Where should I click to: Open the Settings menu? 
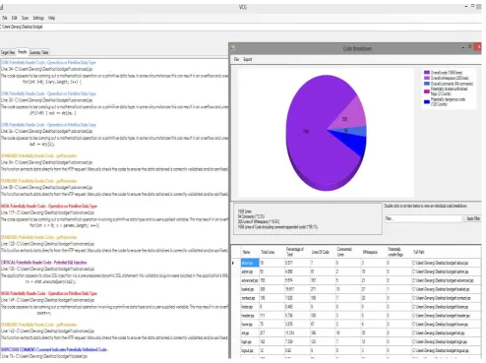(38, 18)
